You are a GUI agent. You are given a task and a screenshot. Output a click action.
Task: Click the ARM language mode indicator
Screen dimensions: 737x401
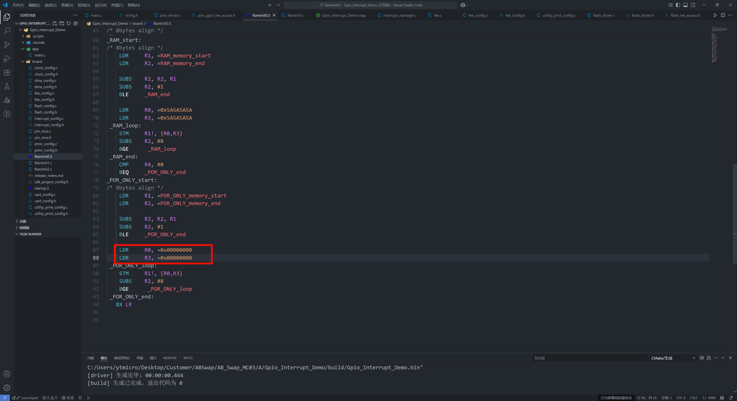(x=712, y=398)
